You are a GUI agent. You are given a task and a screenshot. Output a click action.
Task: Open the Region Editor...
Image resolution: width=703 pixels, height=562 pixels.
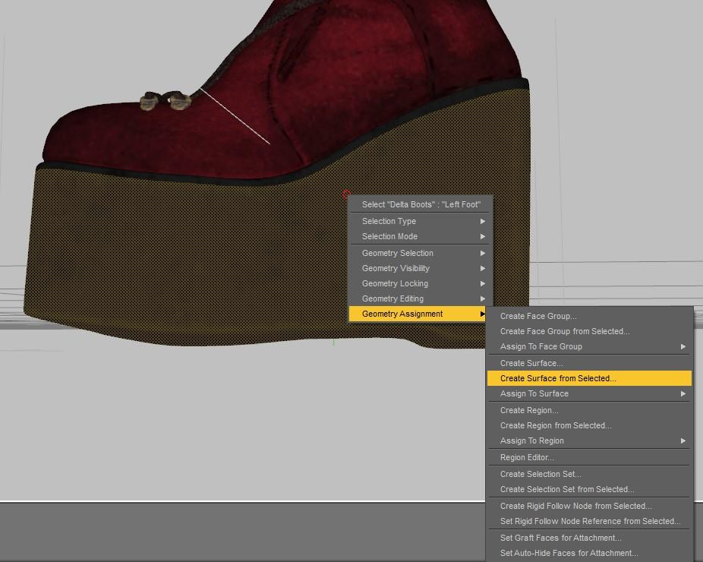[527, 457]
